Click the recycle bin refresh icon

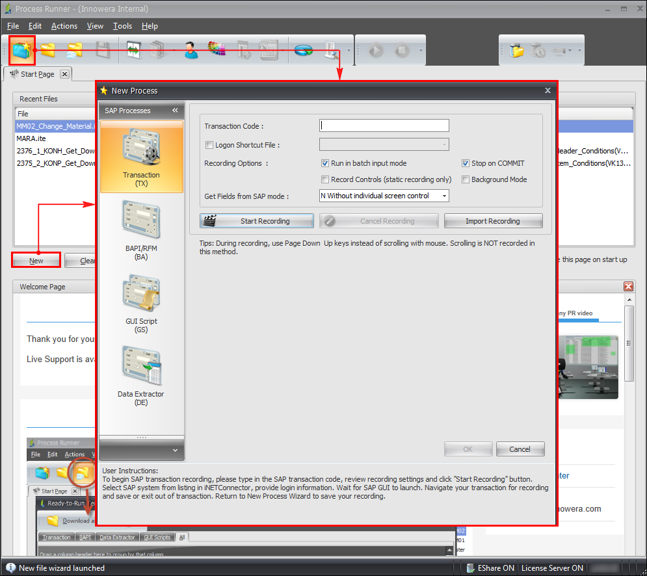[538, 50]
